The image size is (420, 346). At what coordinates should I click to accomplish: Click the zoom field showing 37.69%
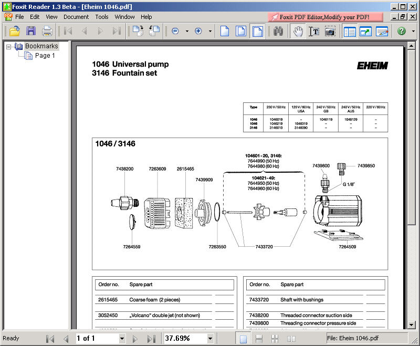tap(185, 338)
